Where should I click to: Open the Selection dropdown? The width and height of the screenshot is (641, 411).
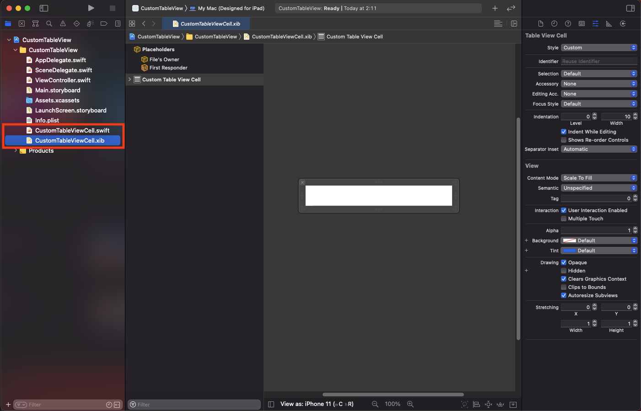click(599, 74)
